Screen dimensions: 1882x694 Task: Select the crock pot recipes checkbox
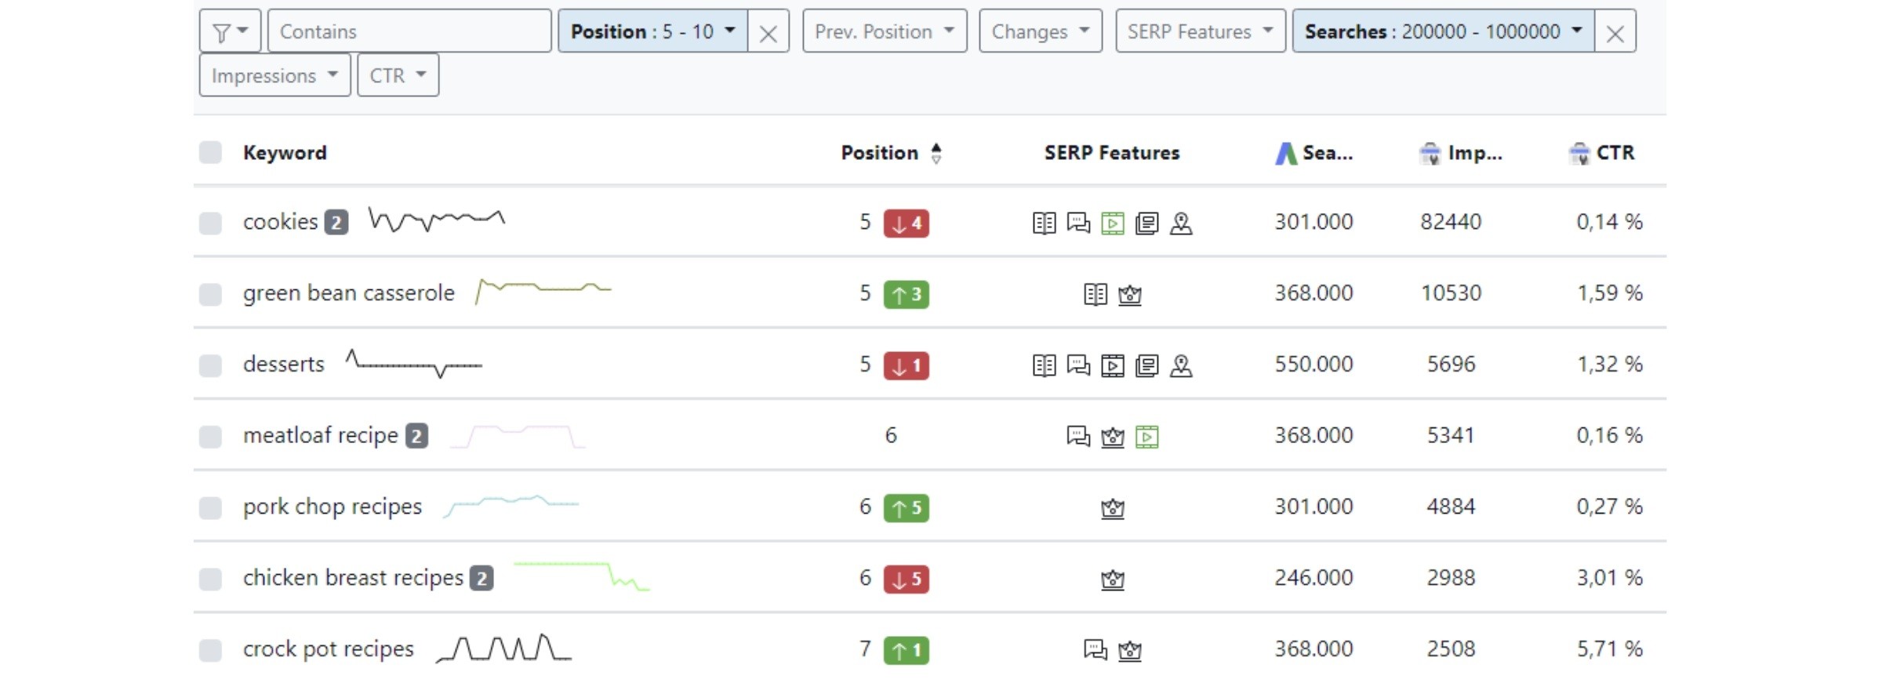(210, 650)
